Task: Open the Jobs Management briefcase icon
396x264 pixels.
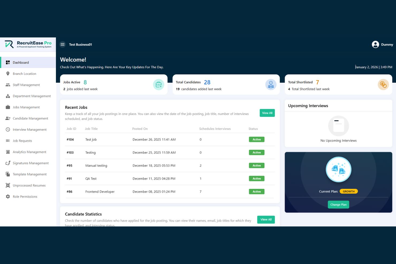Action: pos(8,107)
